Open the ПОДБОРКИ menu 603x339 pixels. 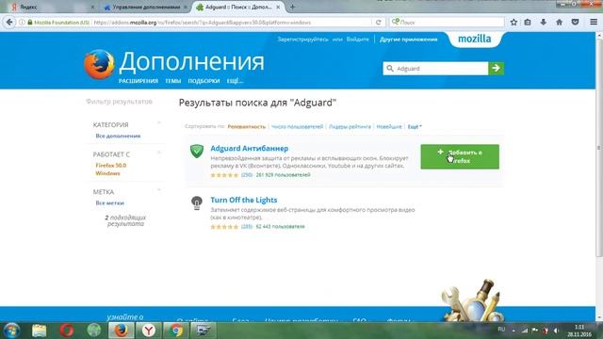(x=204, y=81)
